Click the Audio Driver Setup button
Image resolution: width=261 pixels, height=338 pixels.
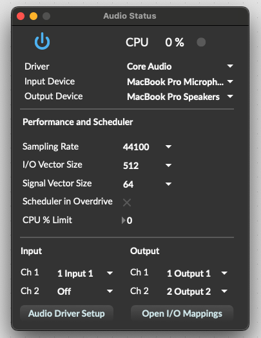(x=66, y=313)
